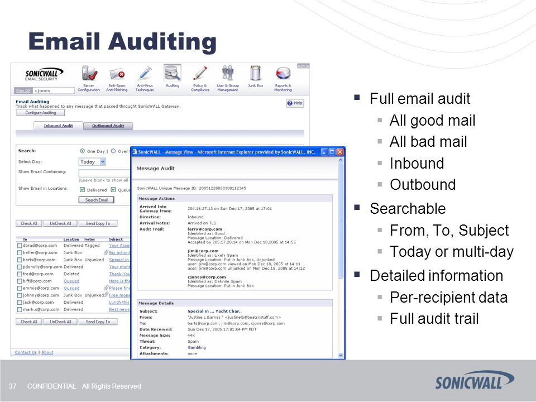Open the 'Thank You' subject link
This screenshot has width=536, height=402.
coord(119,274)
